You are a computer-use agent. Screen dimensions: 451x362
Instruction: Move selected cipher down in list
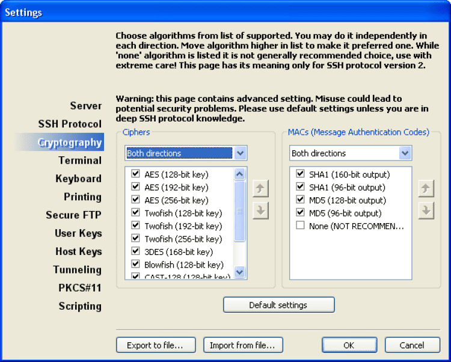[x=260, y=210]
